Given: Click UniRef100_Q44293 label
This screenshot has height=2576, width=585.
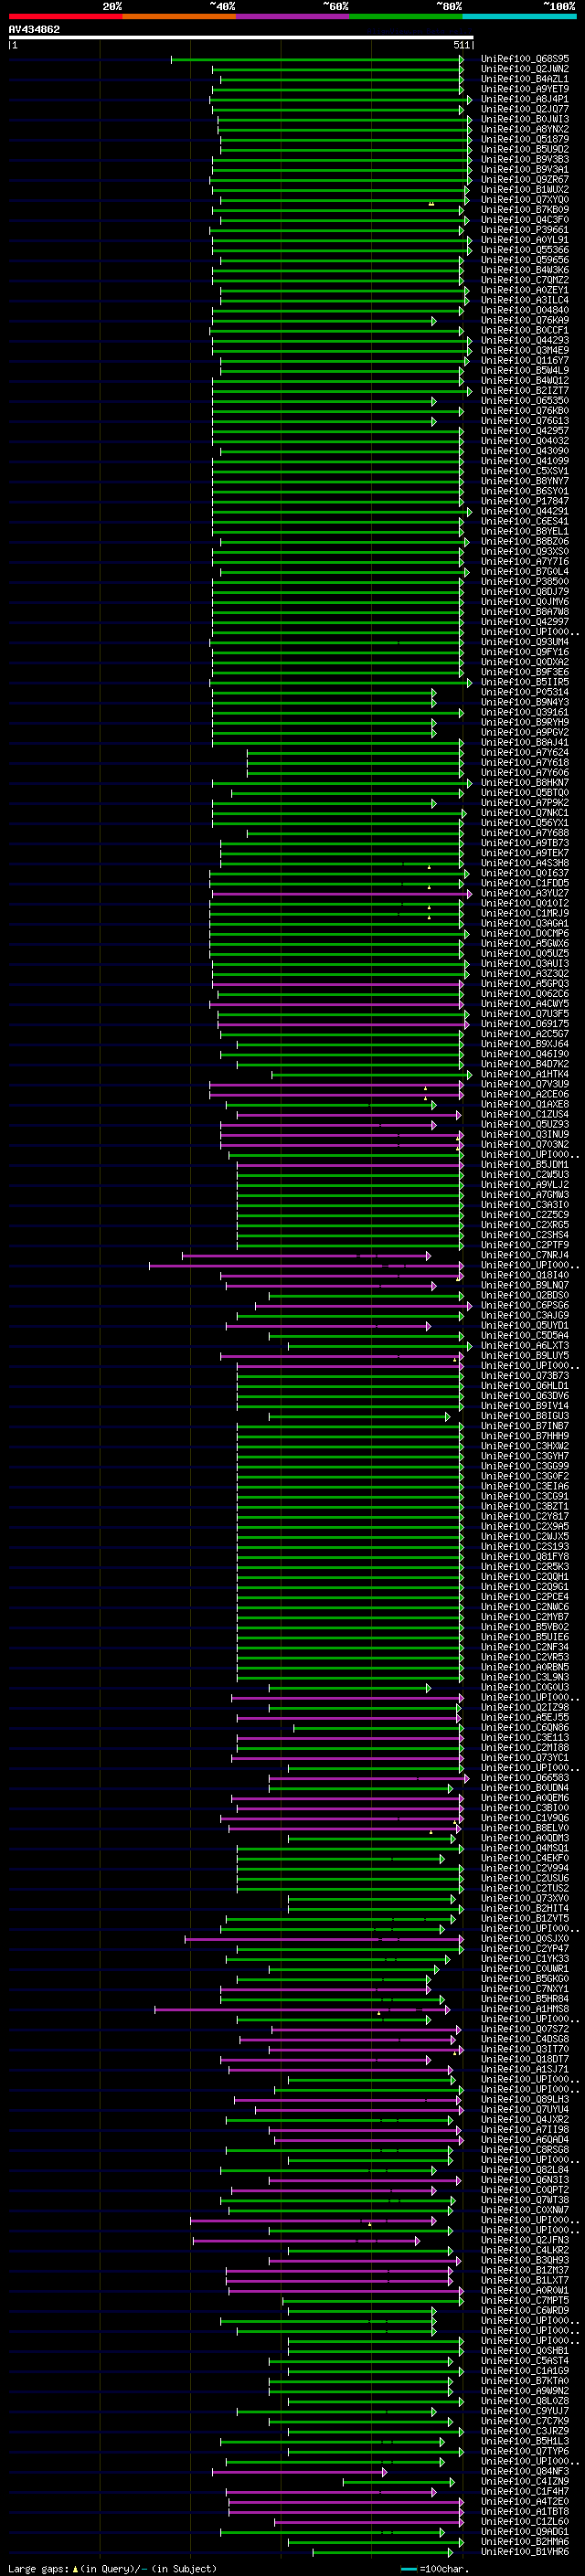Looking at the screenshot, I should (525, 340).
